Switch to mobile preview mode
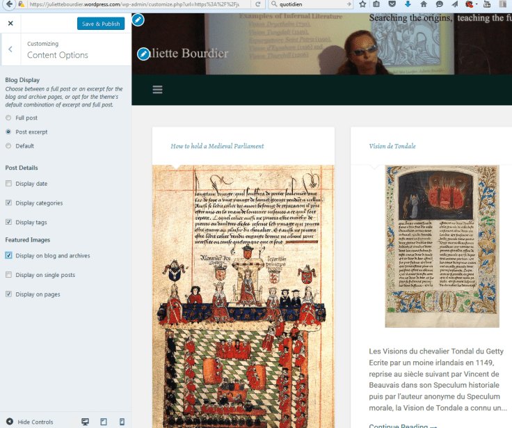The height and width of the screenshot is (428, 512). 122,422
